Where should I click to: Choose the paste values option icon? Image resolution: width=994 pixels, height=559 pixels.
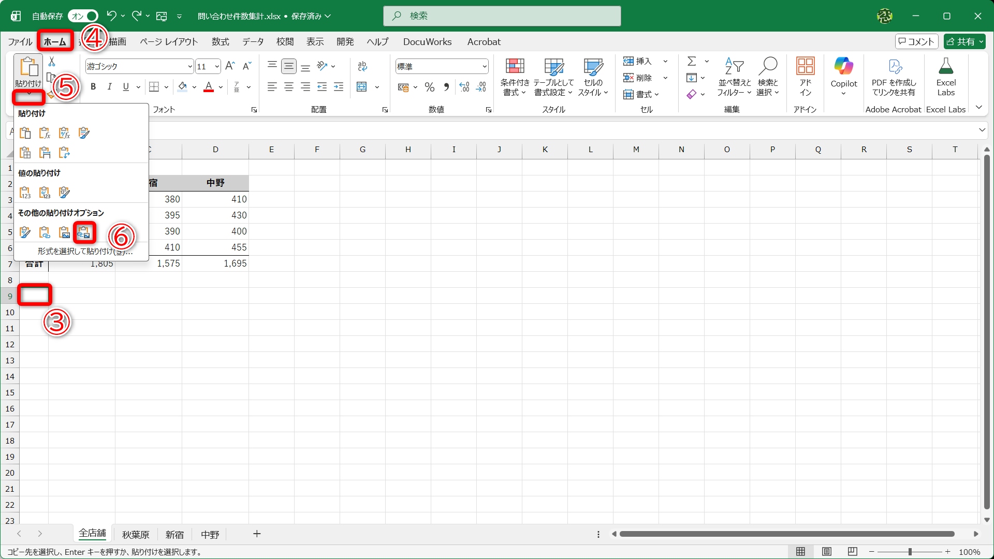[25, 193]
